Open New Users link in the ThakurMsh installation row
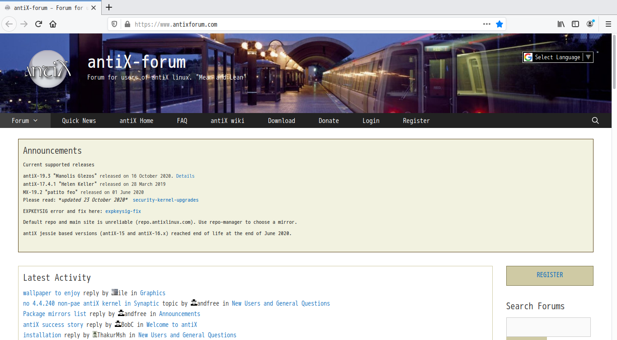The width and height of the screenshot is (617, 340). coord(187,335)
